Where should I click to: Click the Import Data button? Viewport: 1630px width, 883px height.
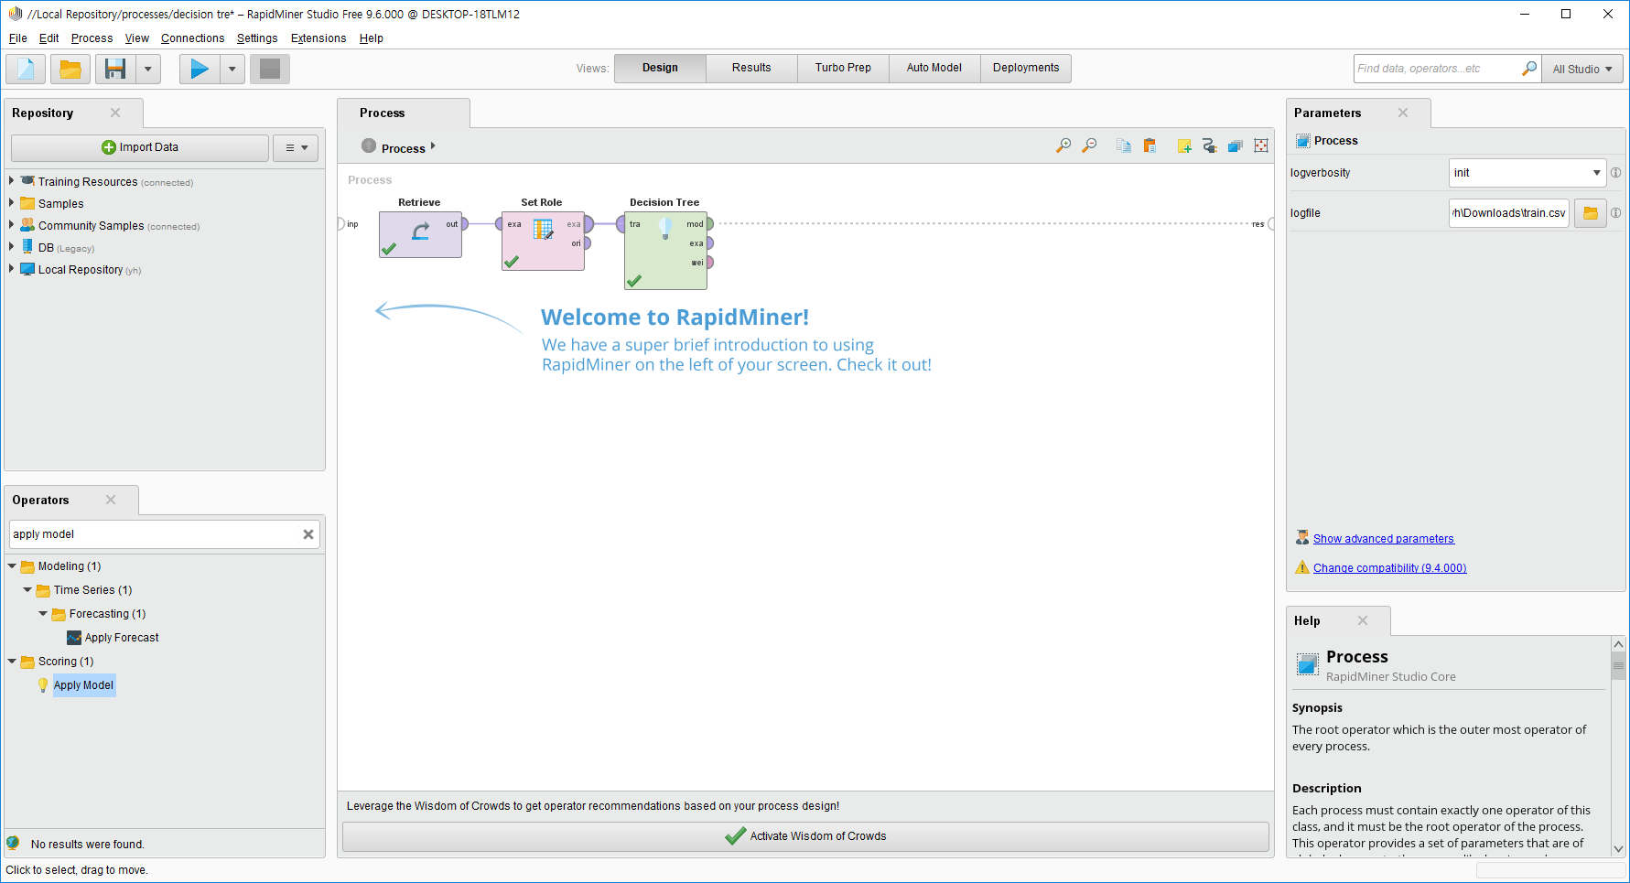(x=140, y=147)
